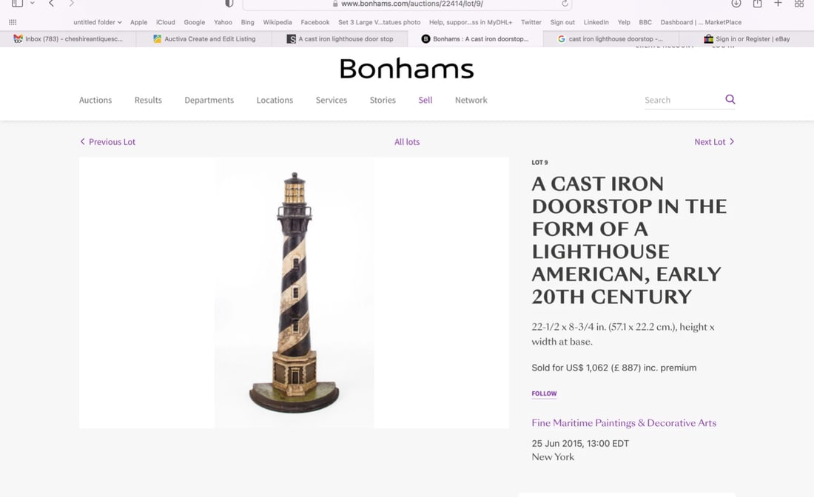Click the Sell menu item on Bonhams
Image resolution: width=814 pixels, height=497 pixels.
click(425, 100)
